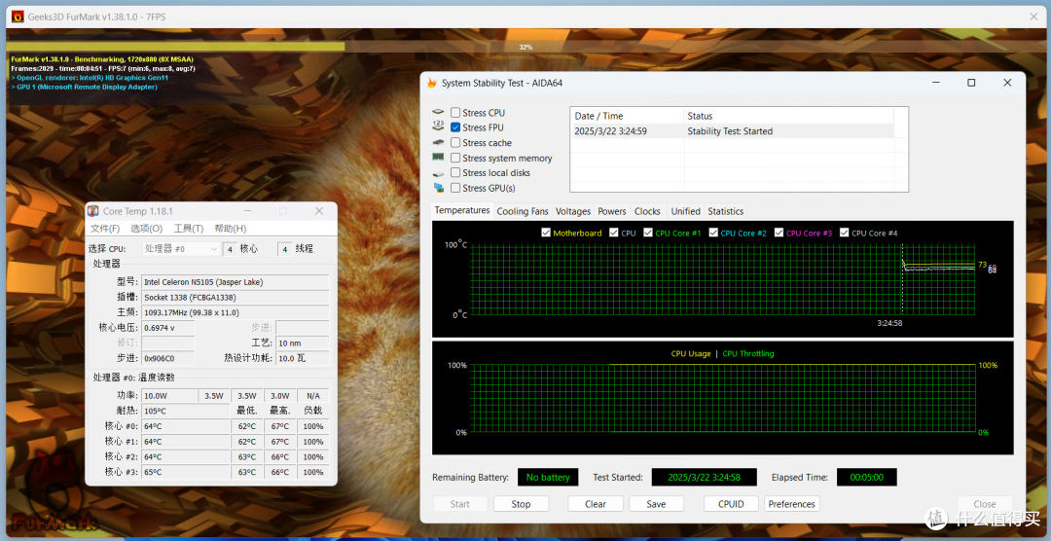
Task: Click the 105°C 耐热 value
Action: click(x=186, y=411)
